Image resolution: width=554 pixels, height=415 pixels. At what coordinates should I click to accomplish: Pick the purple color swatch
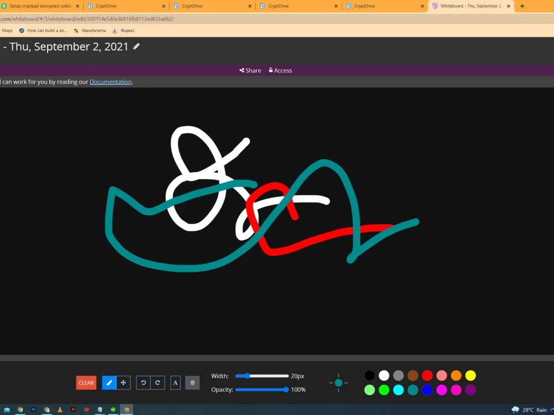(x=470, y=390)
